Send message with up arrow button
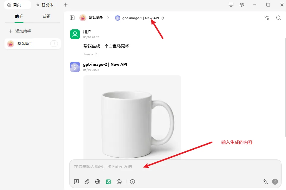Viewport: 286px width, 190px height. tap(275, 181)
